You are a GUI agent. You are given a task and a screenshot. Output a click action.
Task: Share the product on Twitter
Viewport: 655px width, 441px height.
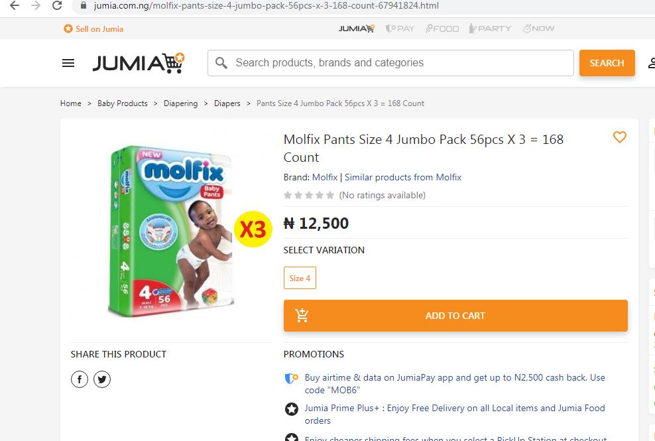click(102, 379)
